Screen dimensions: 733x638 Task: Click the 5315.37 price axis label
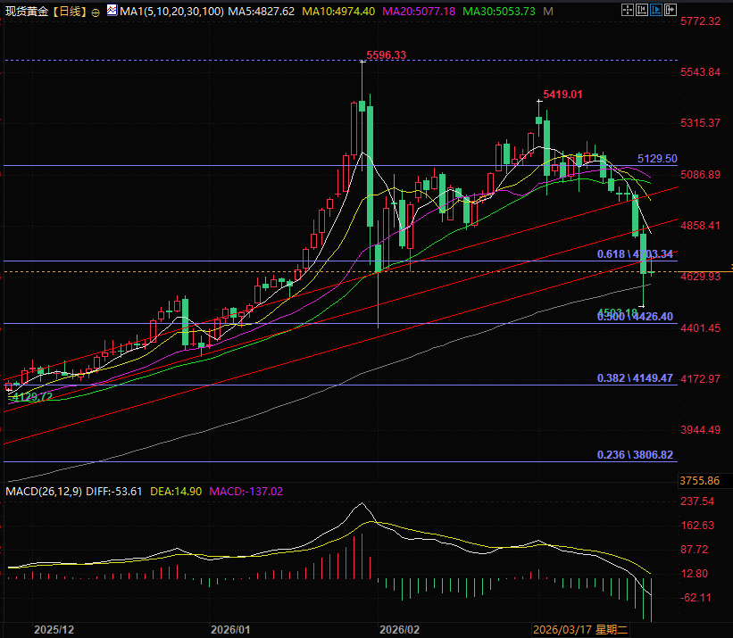[700, 123]
